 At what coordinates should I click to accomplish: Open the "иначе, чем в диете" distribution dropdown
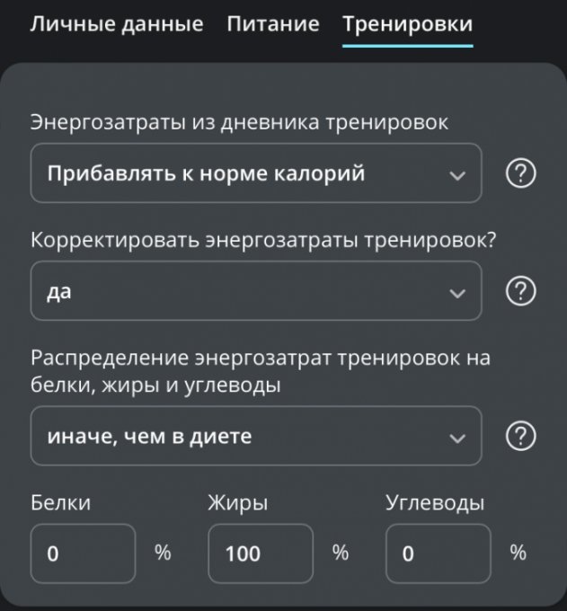pyautogui.click(x=256, y=436)
